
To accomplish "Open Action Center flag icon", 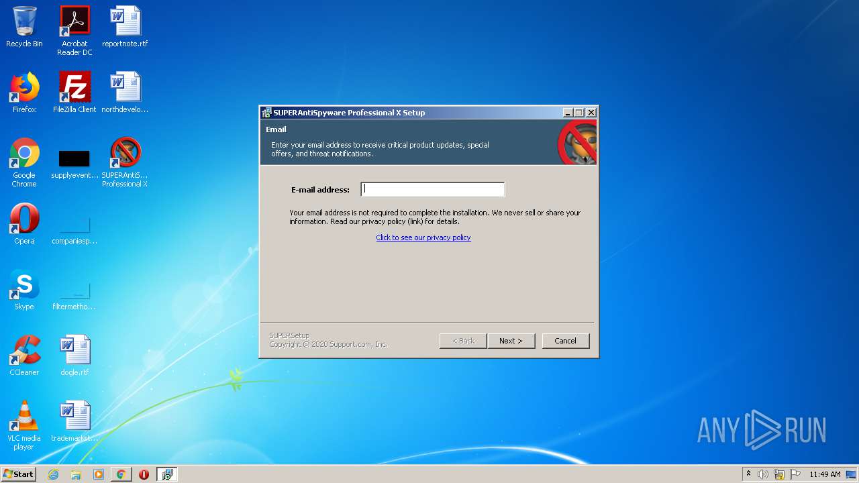I will click(x=795, y=474).
